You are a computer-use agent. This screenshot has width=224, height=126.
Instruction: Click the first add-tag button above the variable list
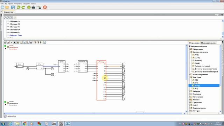point(5,18)
